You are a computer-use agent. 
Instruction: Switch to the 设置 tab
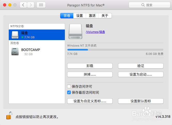click(80, 16)
